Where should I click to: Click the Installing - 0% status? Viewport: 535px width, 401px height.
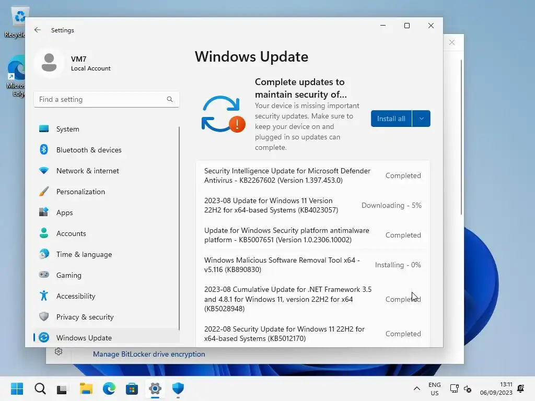(x=398, y=265)
